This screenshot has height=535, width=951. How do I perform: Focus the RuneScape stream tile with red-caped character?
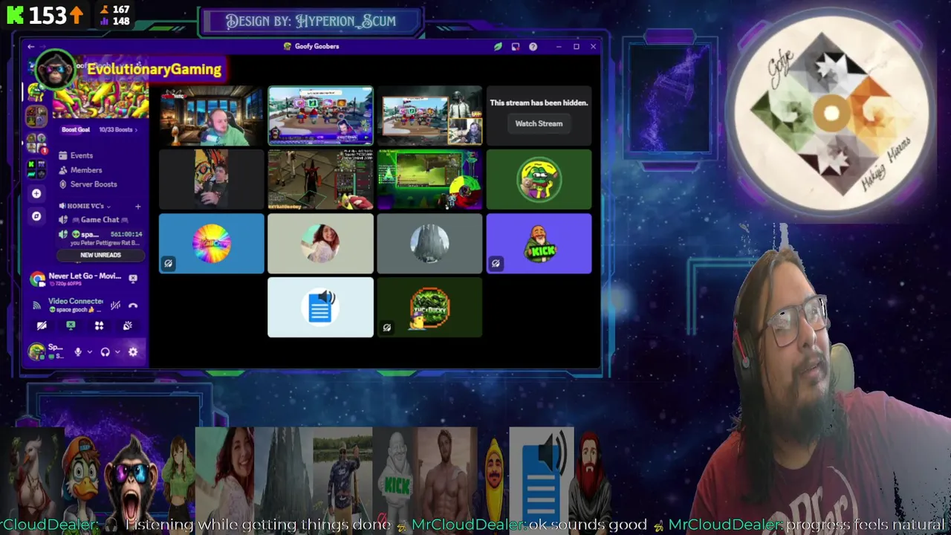tap(320, 179)
